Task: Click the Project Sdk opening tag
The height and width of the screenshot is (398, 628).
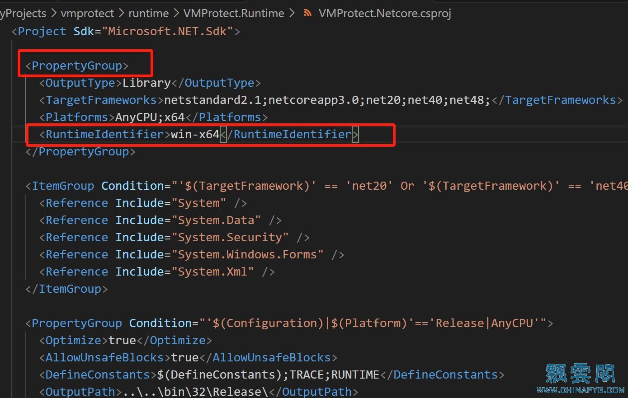Action: [x=126, y=32]
